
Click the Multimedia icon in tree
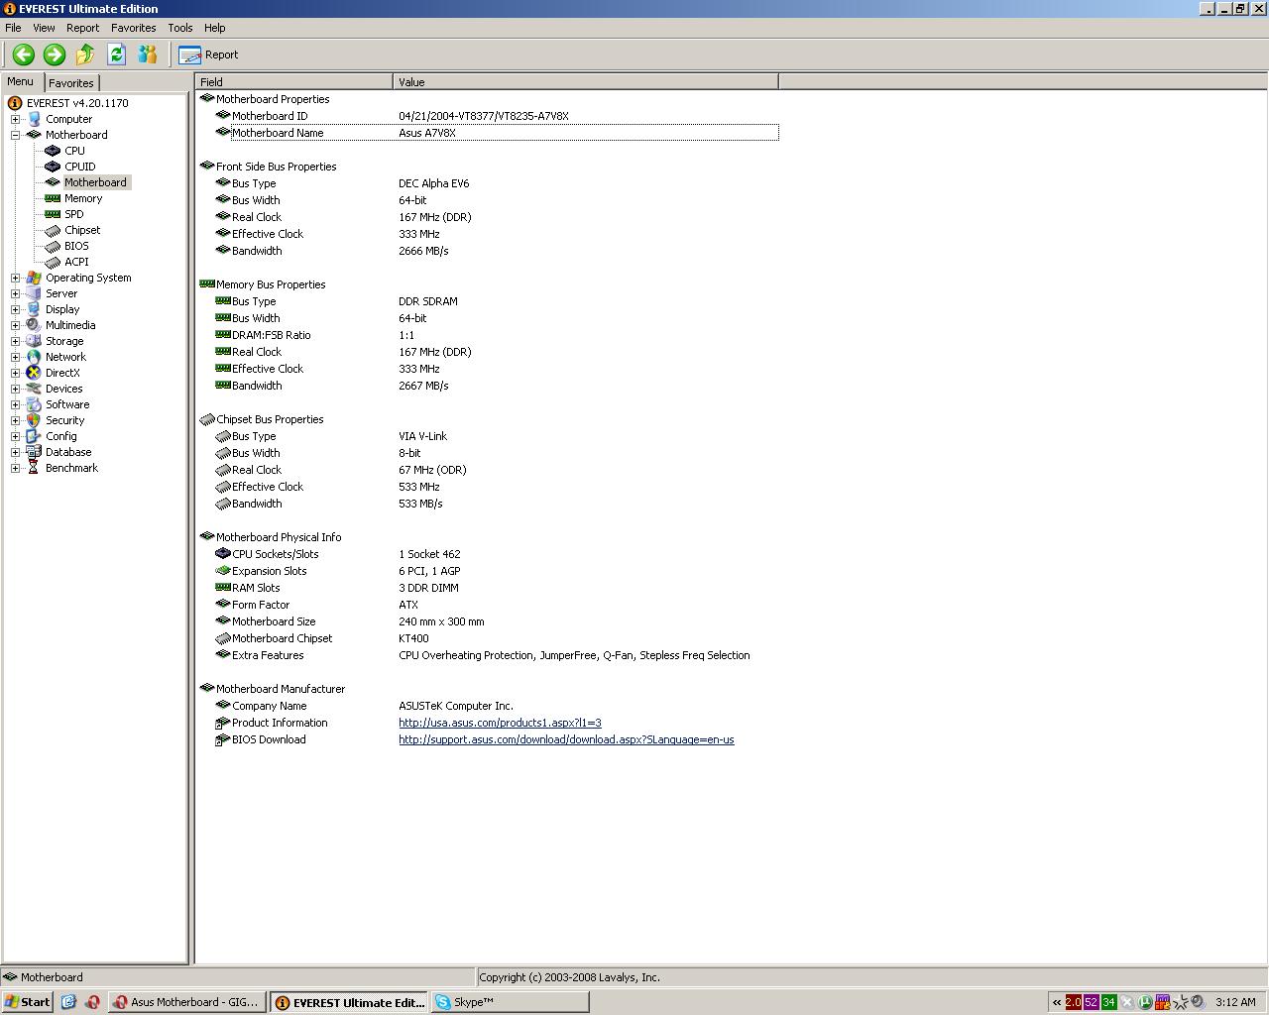point(34,325)
